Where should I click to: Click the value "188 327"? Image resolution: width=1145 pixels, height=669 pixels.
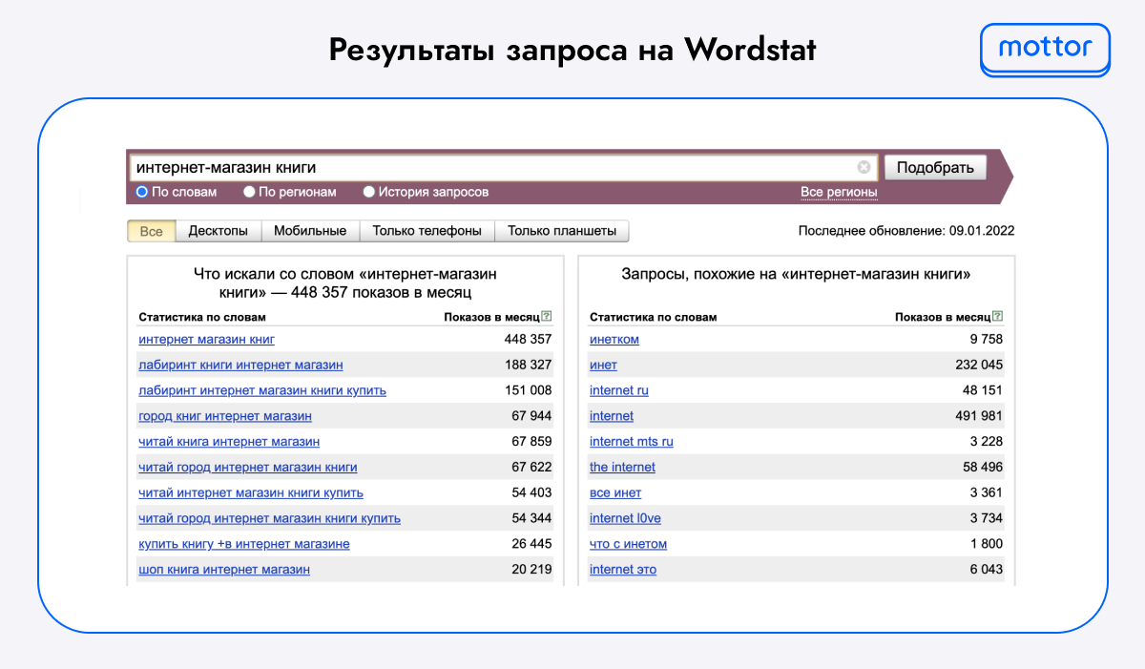tap(529, 365)
